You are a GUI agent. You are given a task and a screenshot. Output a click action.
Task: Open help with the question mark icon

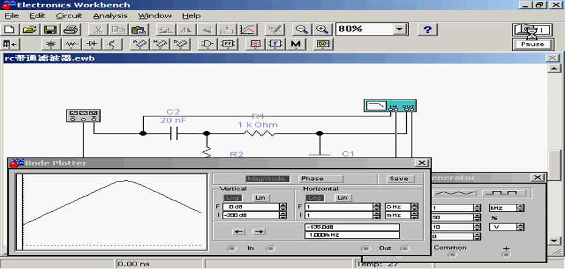(427, 30)
